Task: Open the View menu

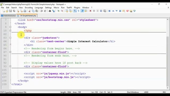Action: pos(21,7)
